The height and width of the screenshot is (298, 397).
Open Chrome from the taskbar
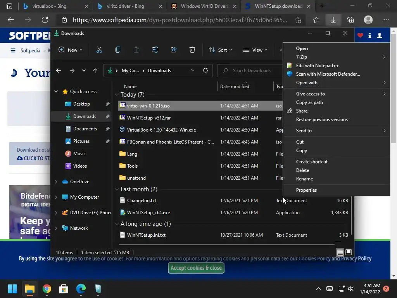(x=47, y=289)
